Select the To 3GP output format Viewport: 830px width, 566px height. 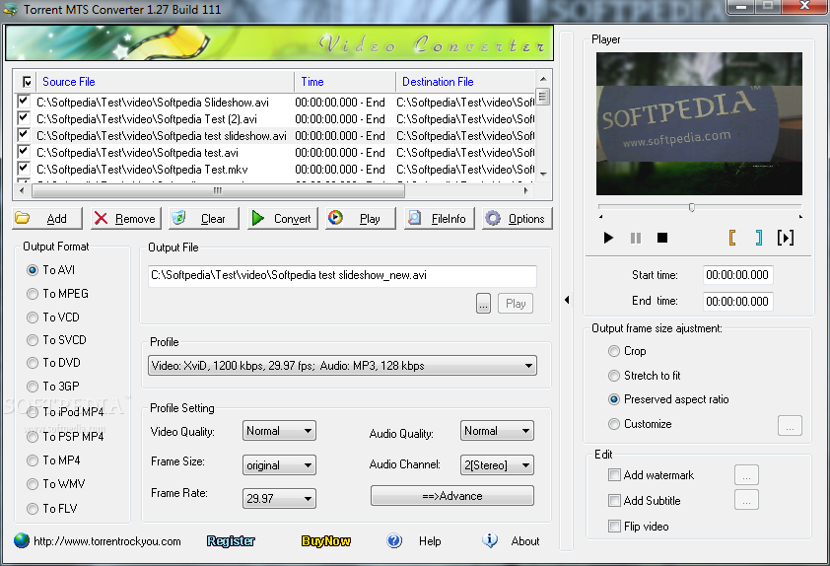tap(33, 387)
